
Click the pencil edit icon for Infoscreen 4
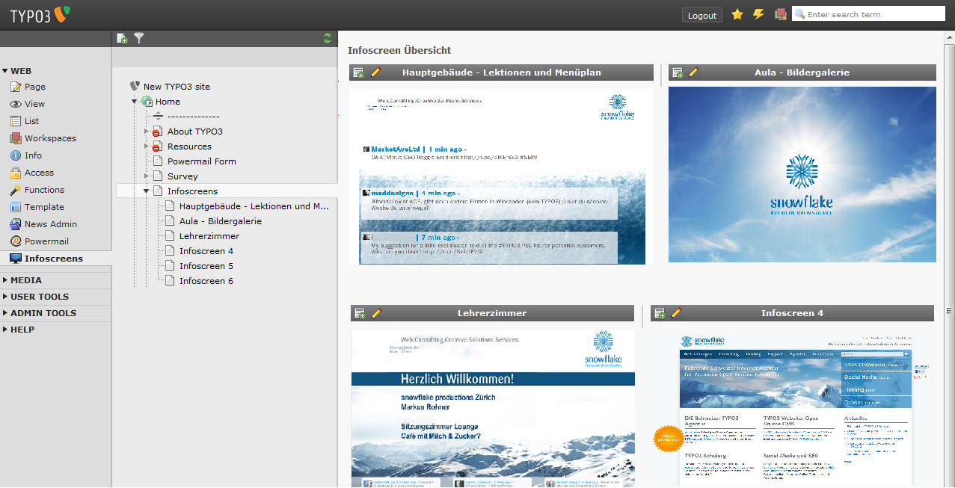click(x=677, y=313)
